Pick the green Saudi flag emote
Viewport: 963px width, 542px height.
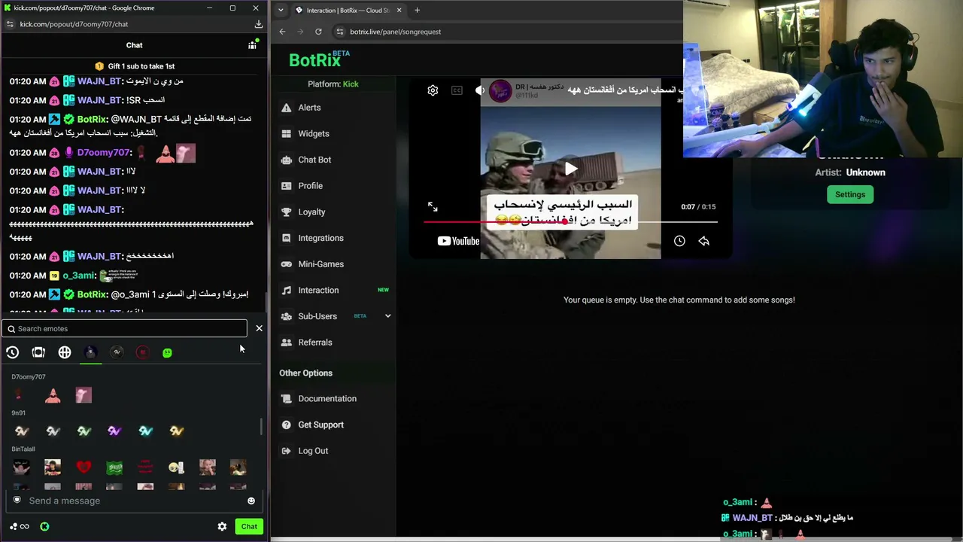[114, 467]
